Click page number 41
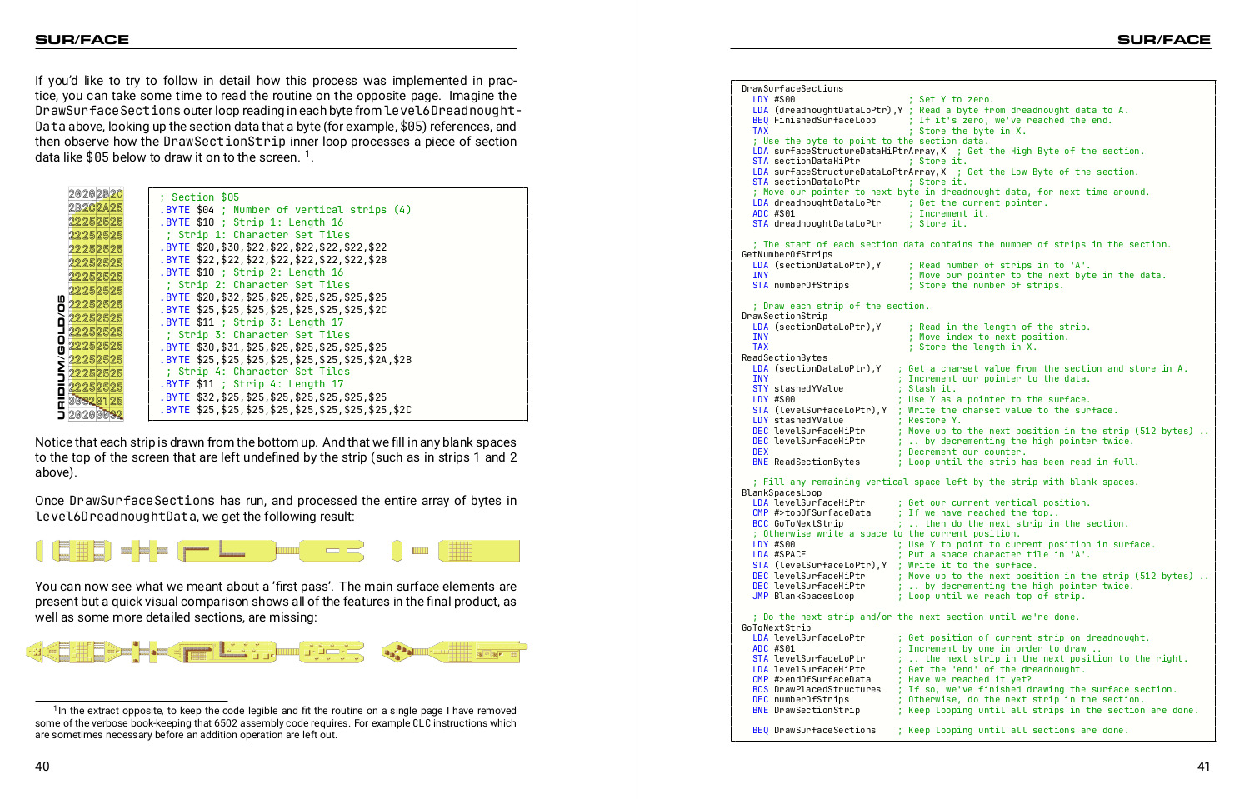 (1203, 767)
